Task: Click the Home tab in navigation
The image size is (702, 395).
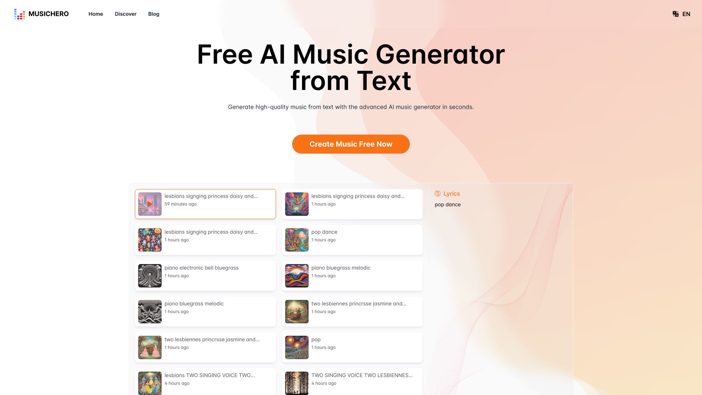Action: pos(95,14)
